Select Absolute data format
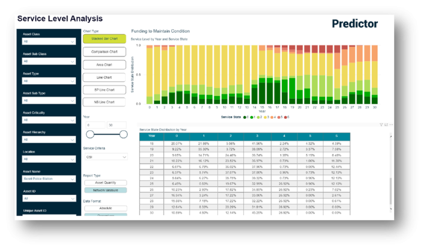 [x=106, y=209]
